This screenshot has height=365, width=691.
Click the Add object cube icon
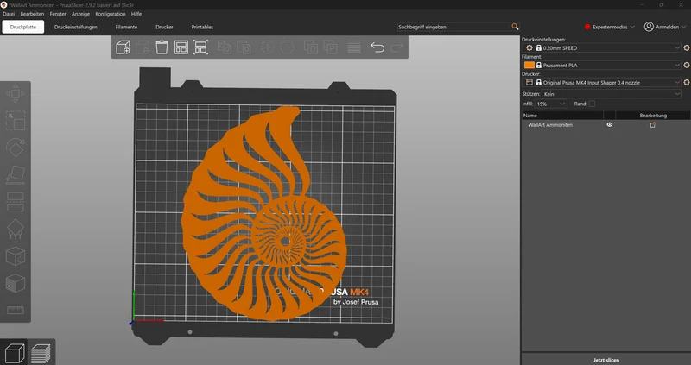tap(123, 47)
